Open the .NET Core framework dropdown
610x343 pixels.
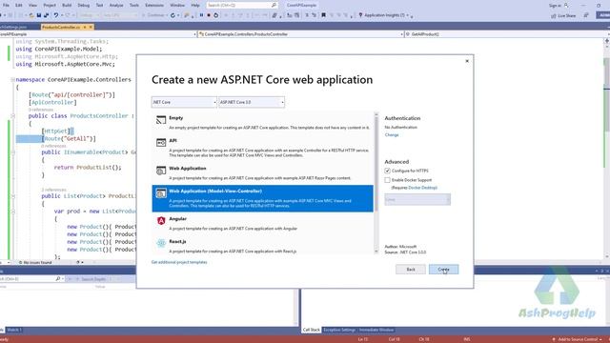(x=184, y=102)
